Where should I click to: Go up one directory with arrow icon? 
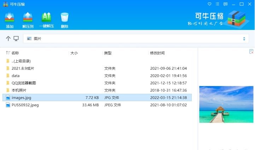pyautogui.click(x=8, y=39)
